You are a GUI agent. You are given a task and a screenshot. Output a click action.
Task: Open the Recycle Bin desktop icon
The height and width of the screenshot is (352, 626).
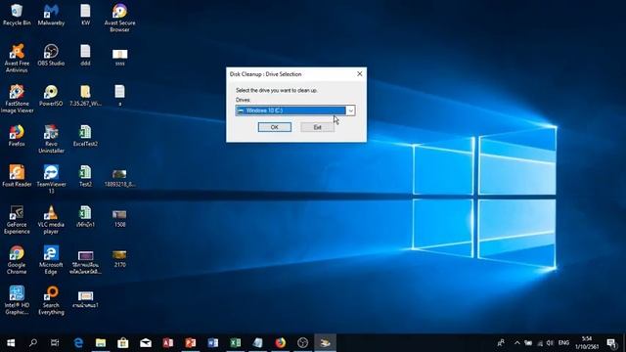(17, 16)
